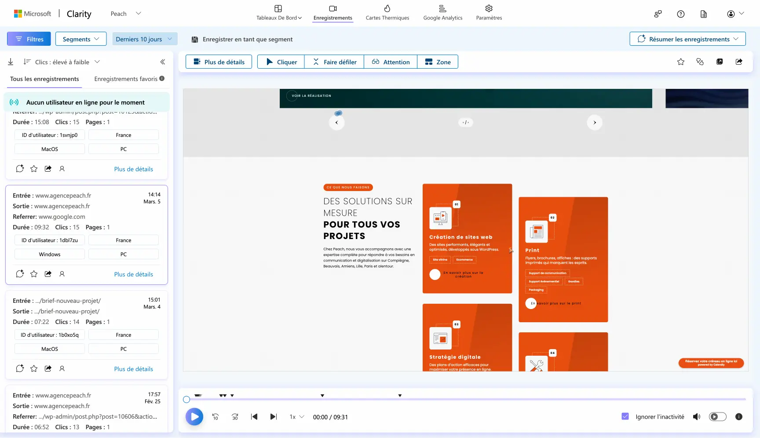Screen dimensions: 760x438
Task: Favorite the recording of user 1dbl7zu
Action: pyautogui.click(x=34, y=274)
